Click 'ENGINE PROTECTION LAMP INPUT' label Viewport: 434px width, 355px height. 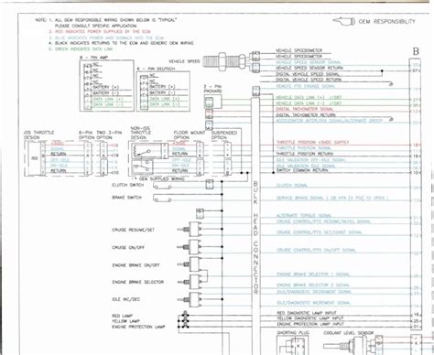[x=310, y=324]
